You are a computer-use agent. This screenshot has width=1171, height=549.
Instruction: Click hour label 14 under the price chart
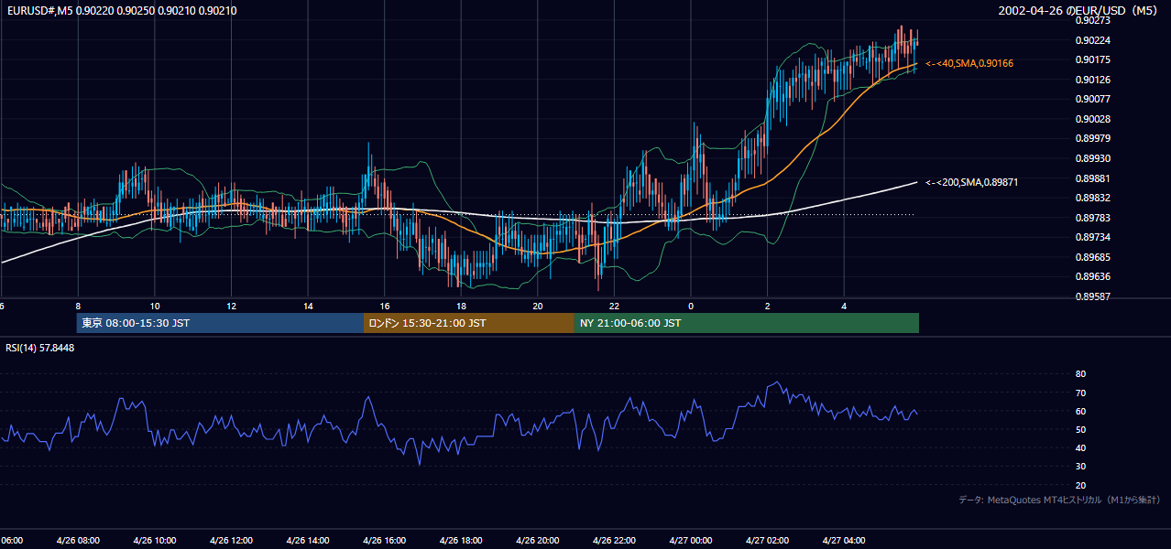(308, 306)
